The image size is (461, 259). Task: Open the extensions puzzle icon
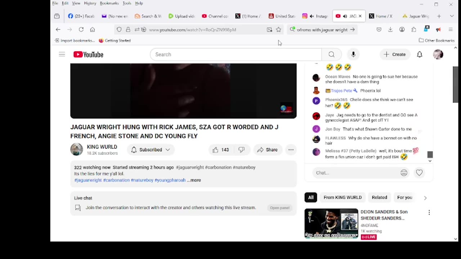coord(413,29)
